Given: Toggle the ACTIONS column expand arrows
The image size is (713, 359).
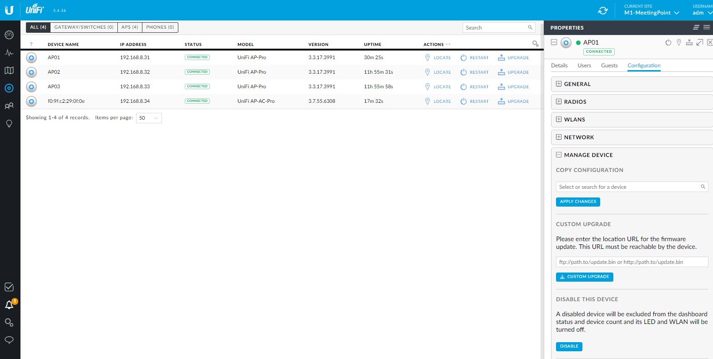Looking at the screenshot, I should click(448, 45).
